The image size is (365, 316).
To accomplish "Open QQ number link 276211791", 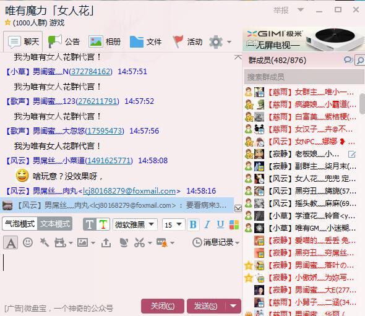I will [x=98, y=101].
